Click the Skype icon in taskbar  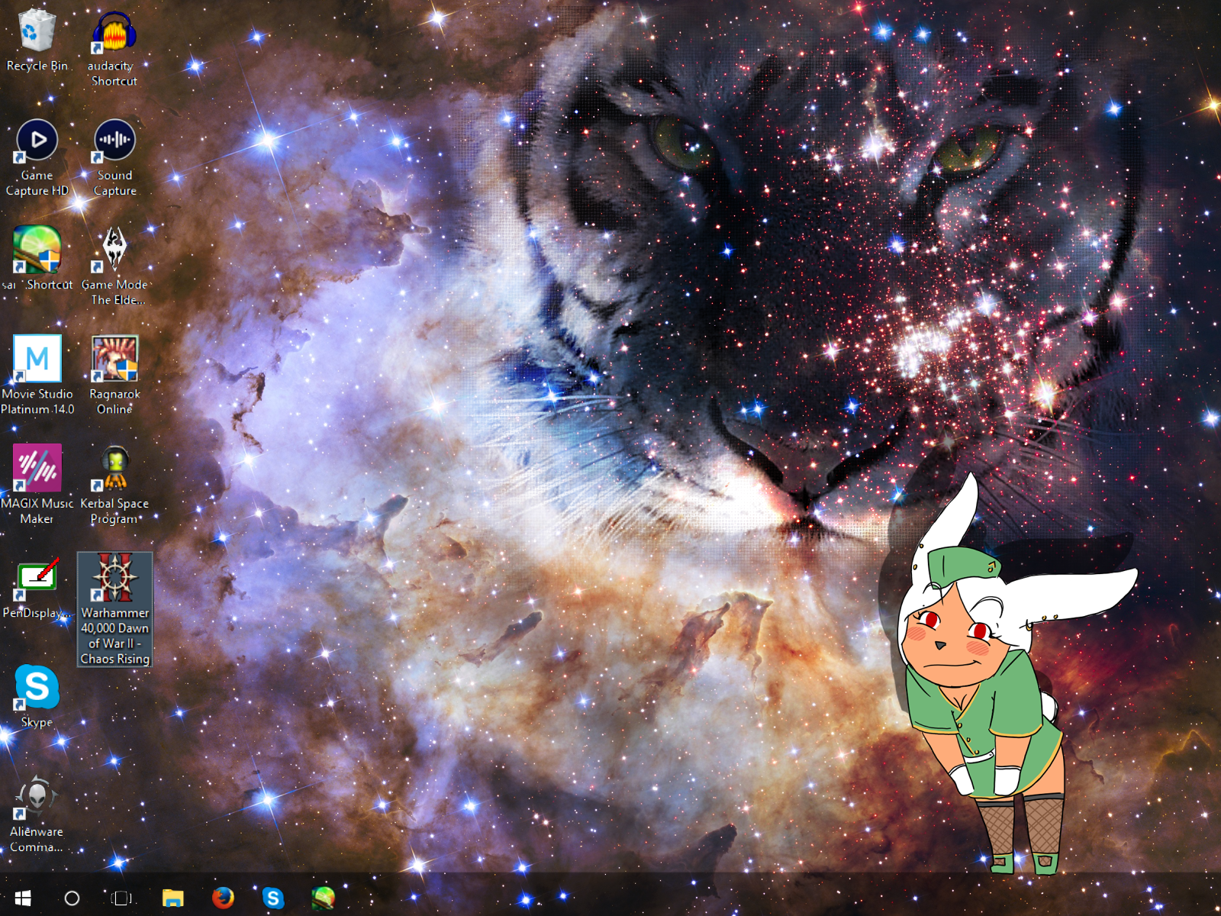tap(272, 898)
